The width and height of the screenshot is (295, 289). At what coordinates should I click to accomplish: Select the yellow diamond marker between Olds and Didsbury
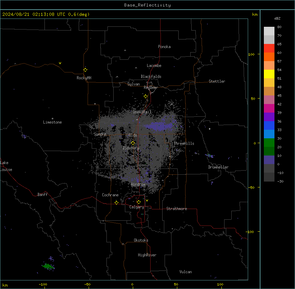(x=133, y=143)
